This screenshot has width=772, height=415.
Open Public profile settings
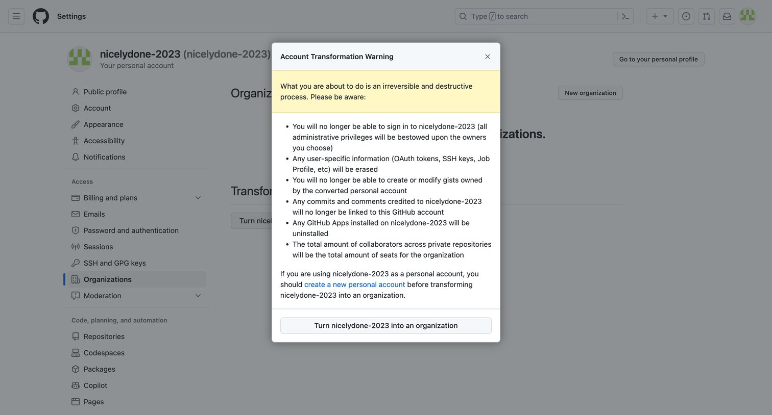(x=137, y=92)
